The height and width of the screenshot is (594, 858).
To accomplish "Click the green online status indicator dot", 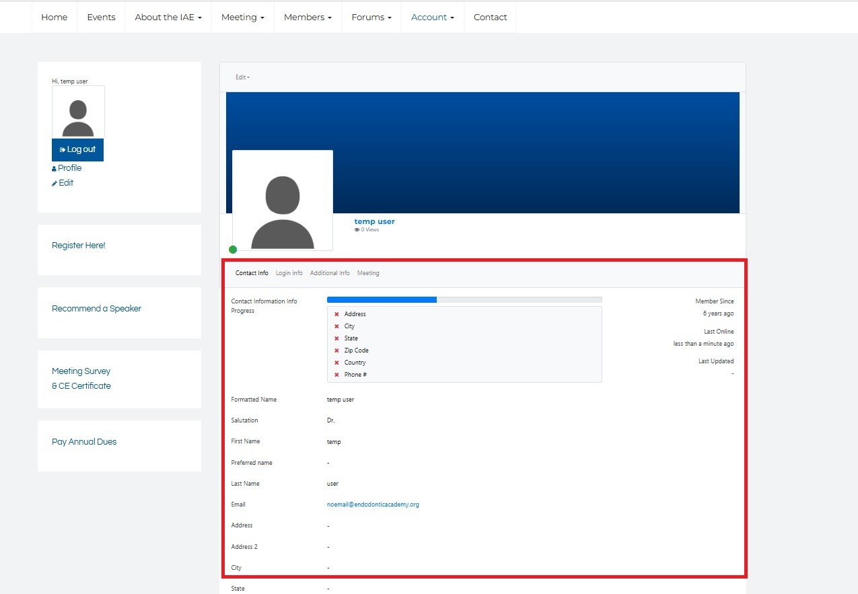I will pos(233,250).
